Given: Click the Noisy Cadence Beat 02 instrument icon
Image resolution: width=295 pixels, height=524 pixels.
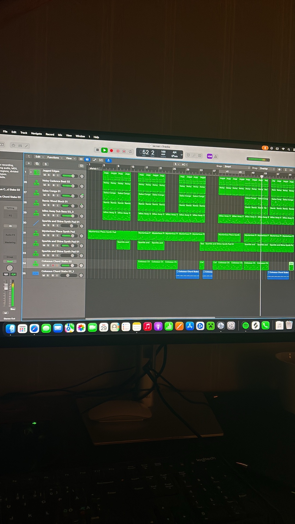Looking at the screenshot, I should pyautogui.click(x=36, y=182).
